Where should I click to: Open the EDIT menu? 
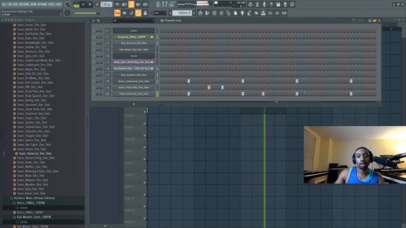(x=10, y=4)
